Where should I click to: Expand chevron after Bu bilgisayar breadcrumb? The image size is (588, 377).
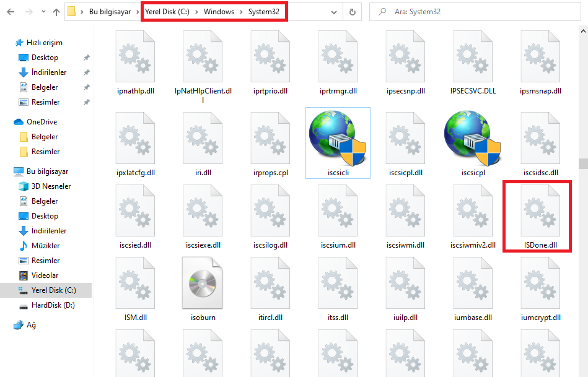[x=138, y=12]
